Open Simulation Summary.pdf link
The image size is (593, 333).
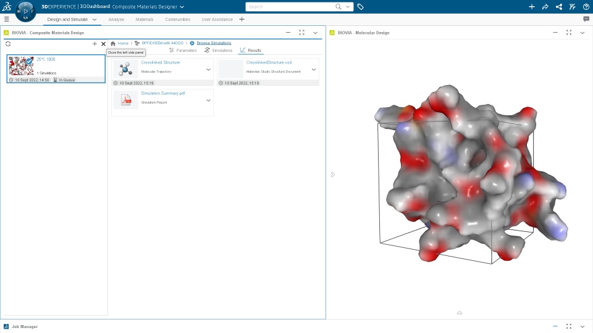click(x=163, y=93)
